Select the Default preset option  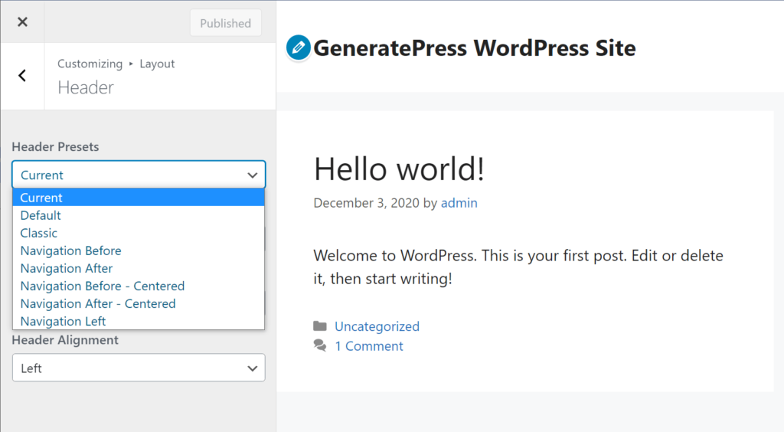pos(139,215)
